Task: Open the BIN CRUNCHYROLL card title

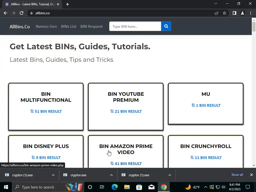Action: coord(206,146)
